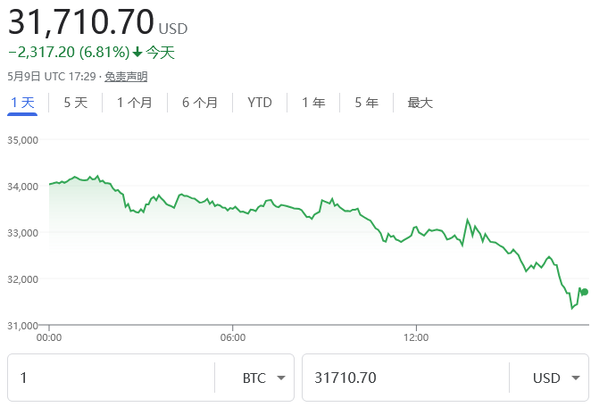
Task: Click the green current-price dot on chart
Action: [584, 292]
